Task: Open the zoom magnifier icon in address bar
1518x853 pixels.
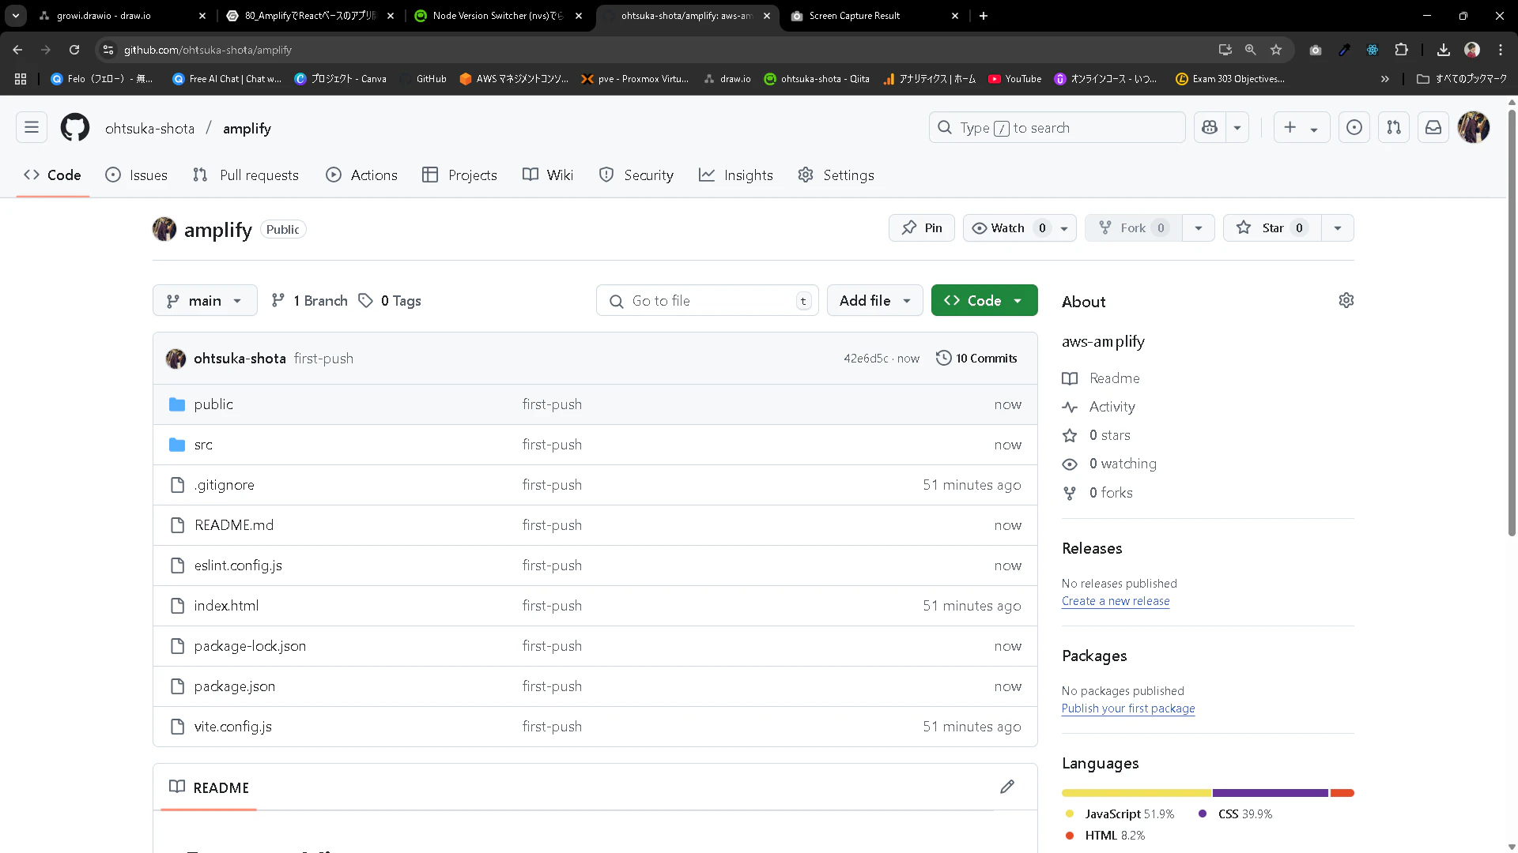Action: coord(1251,50)
